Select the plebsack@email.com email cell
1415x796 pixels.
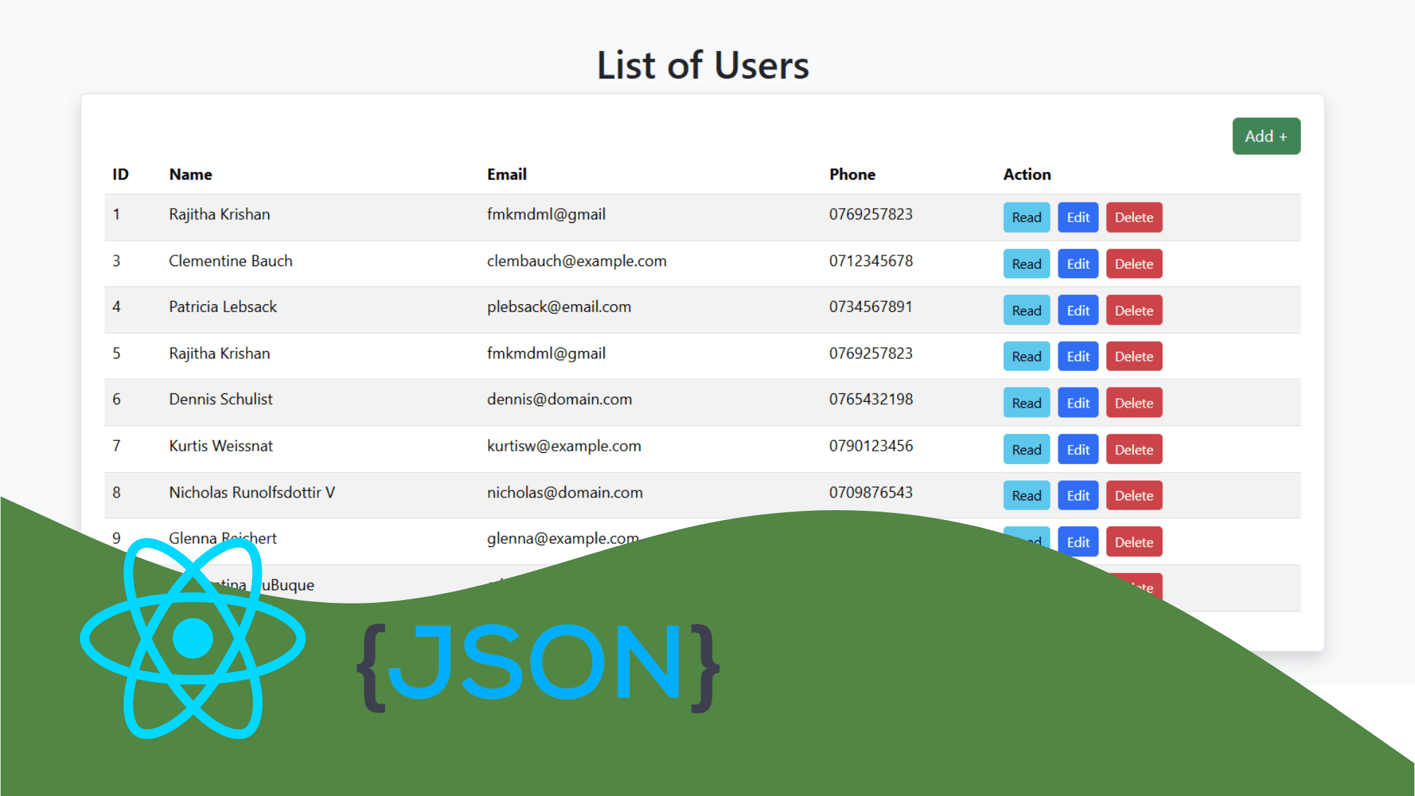click(x=559, y=307)
